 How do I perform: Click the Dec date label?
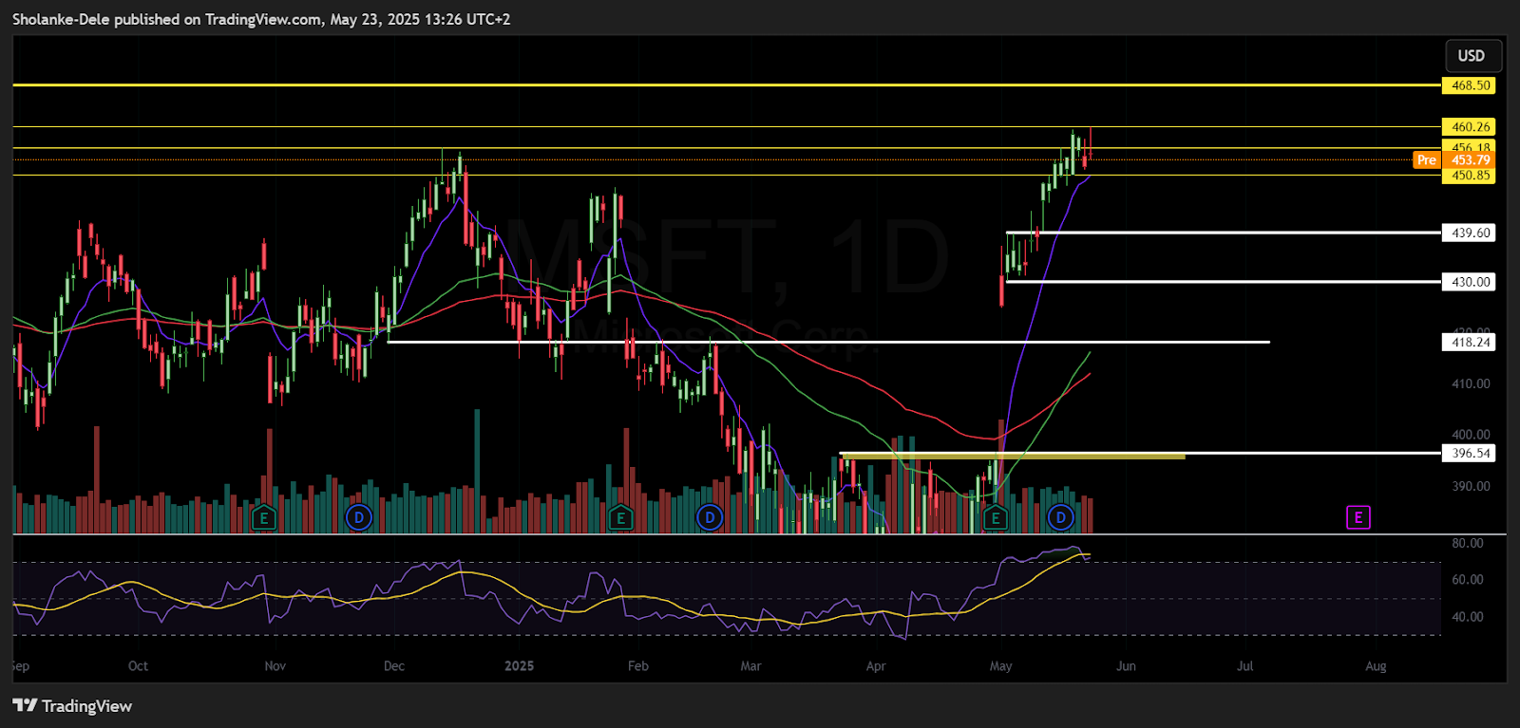pyautogui.click(x=394, y=666)
